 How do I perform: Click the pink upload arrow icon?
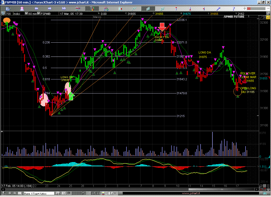[22, 9]
